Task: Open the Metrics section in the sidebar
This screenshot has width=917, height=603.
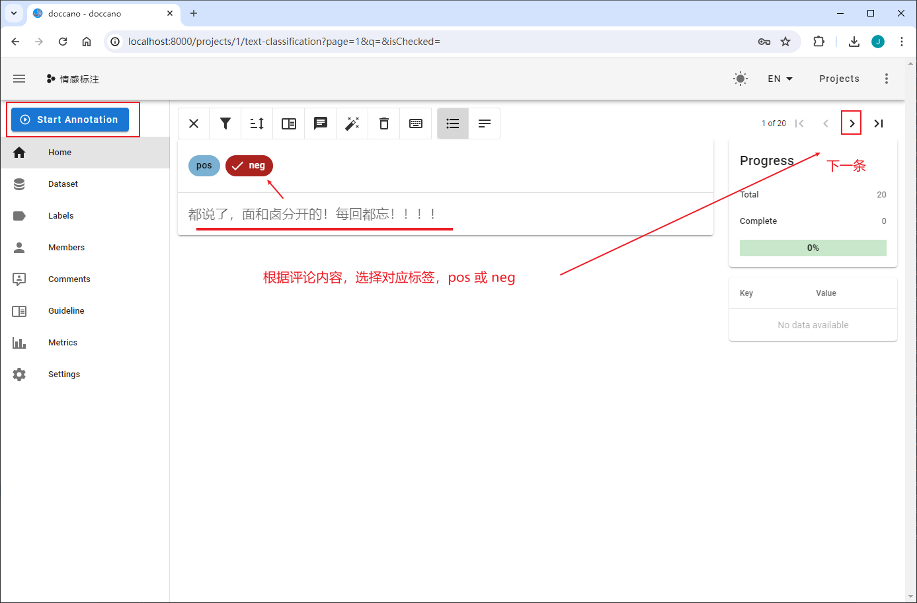Action: tap(63, 342)
